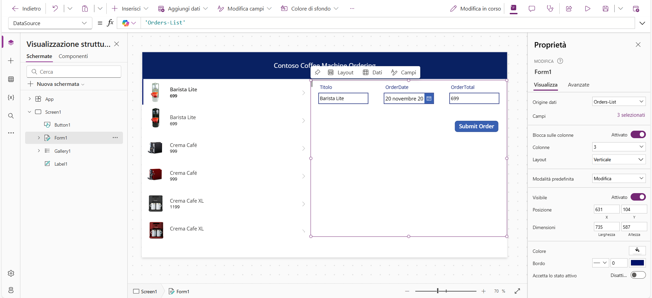Collapse the Screen1 node in the tree

tap(30, 112)
